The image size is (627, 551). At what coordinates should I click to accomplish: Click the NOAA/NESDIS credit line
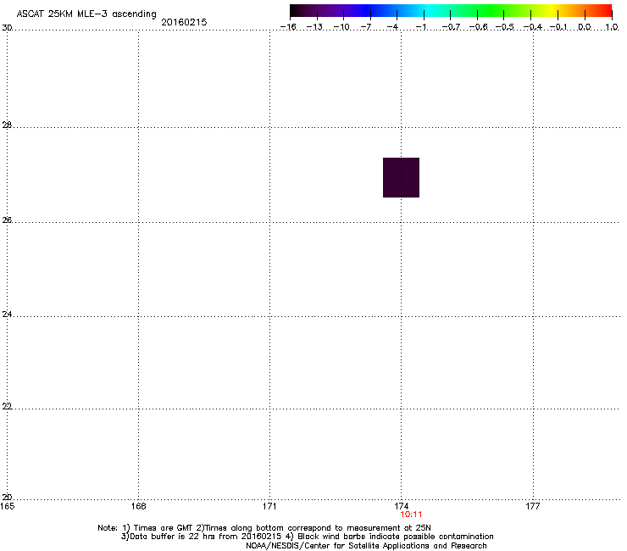click(366, 546)
